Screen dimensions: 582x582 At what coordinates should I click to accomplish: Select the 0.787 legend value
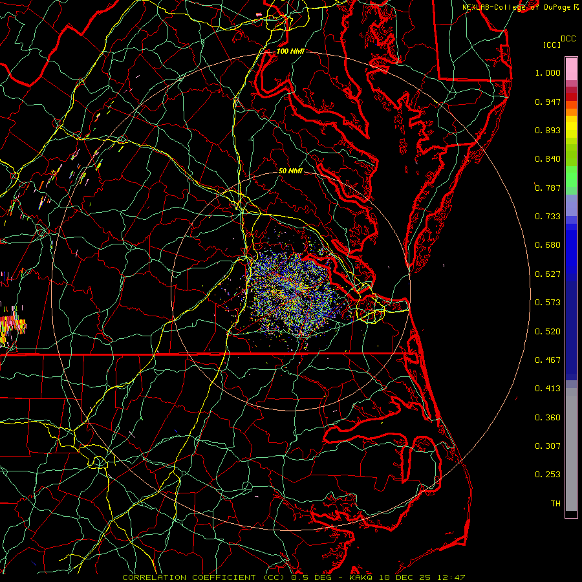(x=548, y=188)
